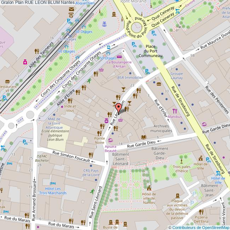230x230 pixels.
Task: Click the Archives municipales book icon
Action: 143,137
